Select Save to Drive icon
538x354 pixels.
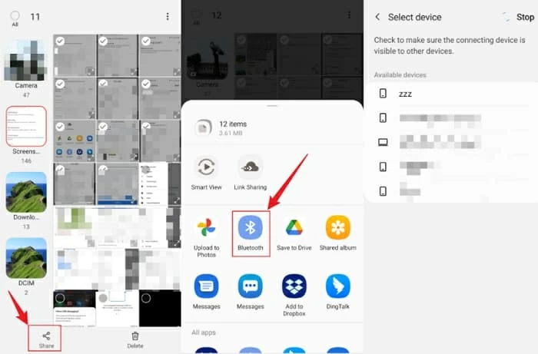click(x=294, y=228)
